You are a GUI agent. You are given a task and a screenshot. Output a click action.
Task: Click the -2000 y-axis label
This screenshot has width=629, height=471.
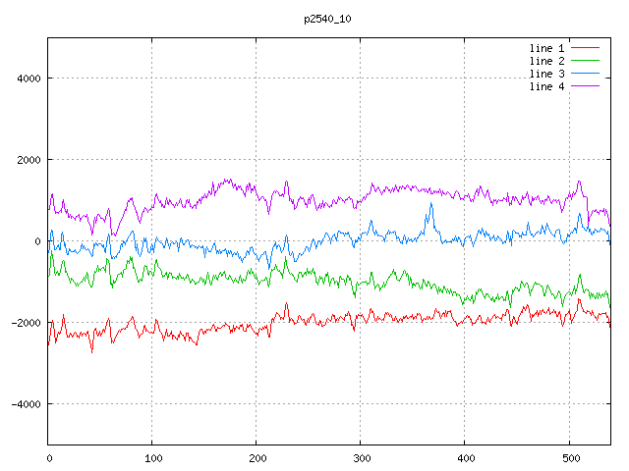tap(24, 323)
